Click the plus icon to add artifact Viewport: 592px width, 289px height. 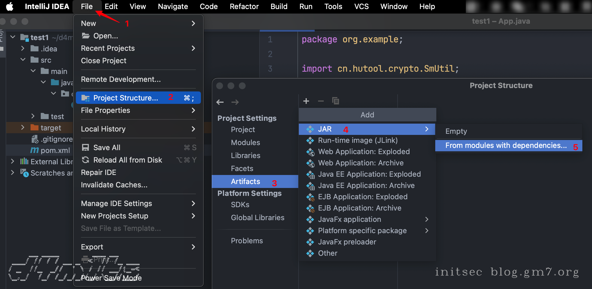point(306,101)
